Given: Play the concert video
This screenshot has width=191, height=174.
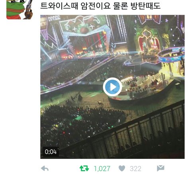Looking at the screenshot, I should click(x=113, y=87).
